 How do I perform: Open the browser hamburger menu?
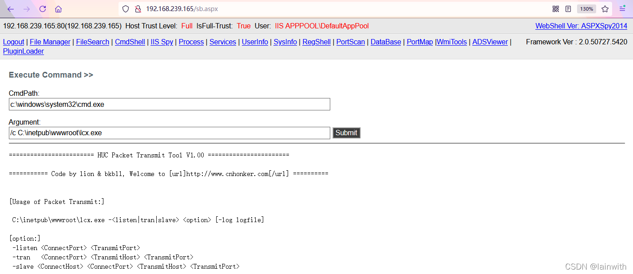[622, 9]
